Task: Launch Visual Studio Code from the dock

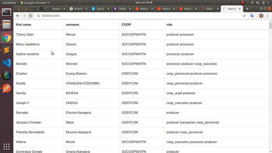Action: [7, 62]
